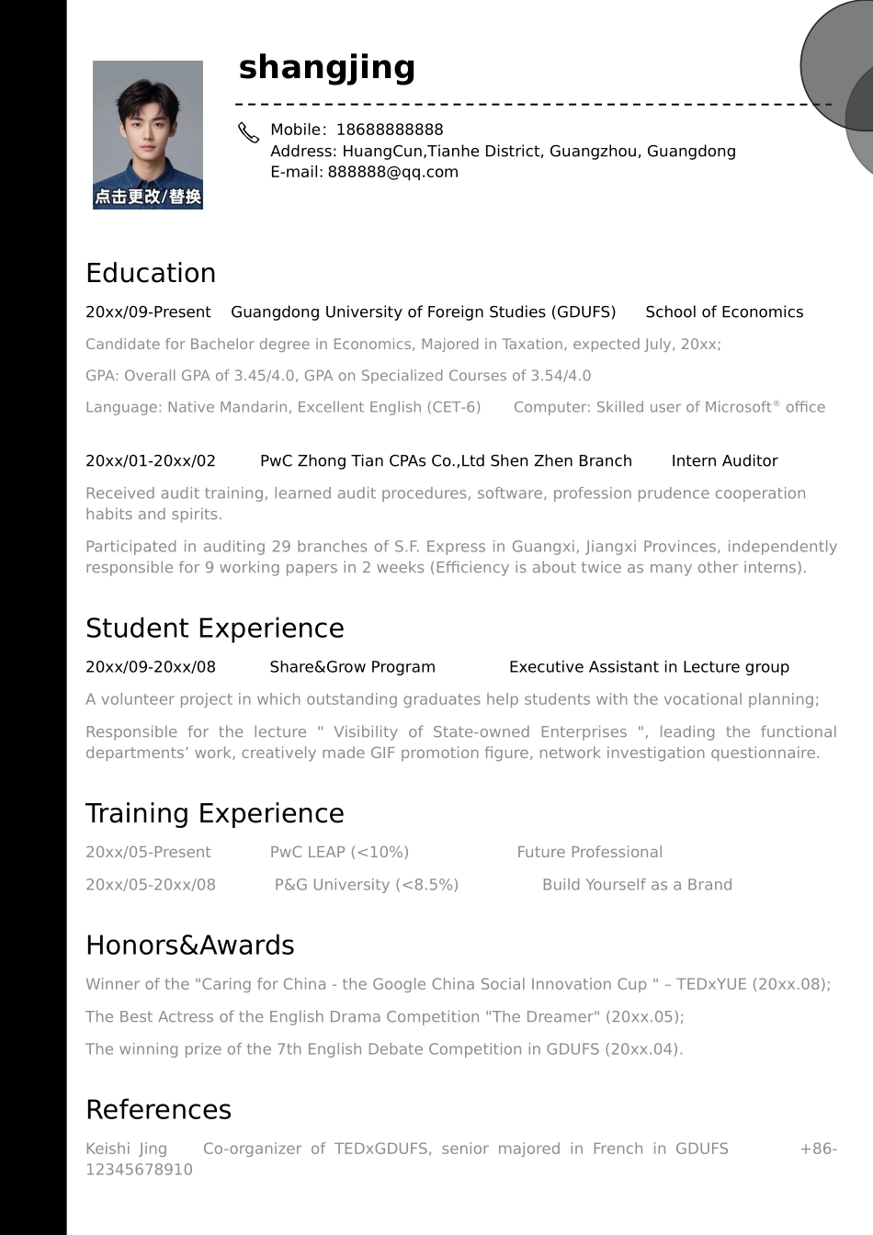873x1235 pixels.
Task: Select the Address line text
Action: pyautogui.click(x=503, y=151)
